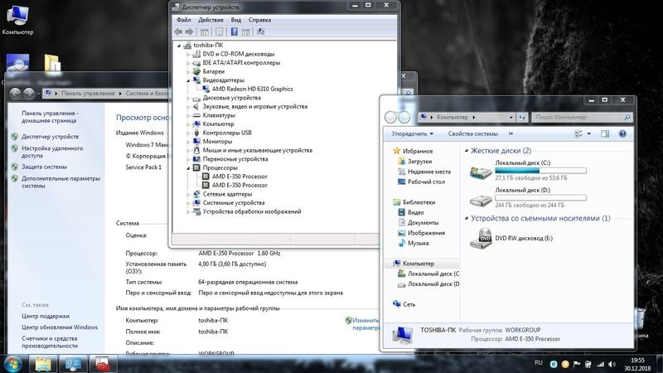This screenshot has width=663, height=373.
Task: Open the Упорядочить dropdown in Explorer
Action: click(413, 133)
